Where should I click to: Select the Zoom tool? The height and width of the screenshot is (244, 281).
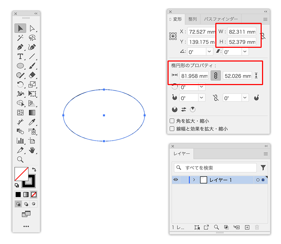click(x=20, y=160)
